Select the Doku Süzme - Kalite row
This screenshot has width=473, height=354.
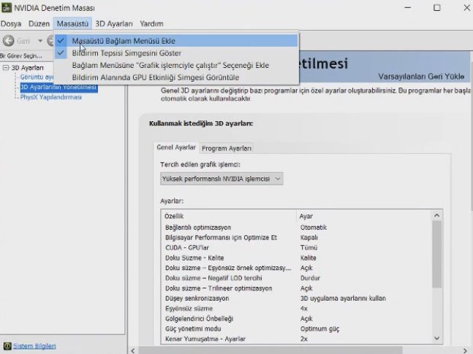(x=297, y=258)
